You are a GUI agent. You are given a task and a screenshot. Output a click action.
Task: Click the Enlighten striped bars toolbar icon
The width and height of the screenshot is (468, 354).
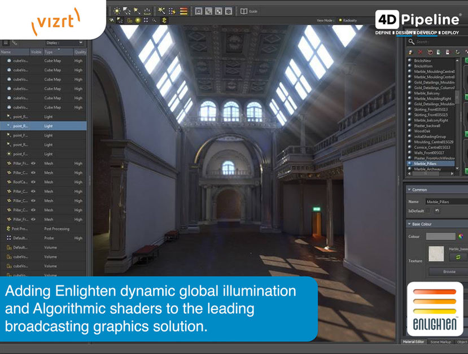pos(183,11)
